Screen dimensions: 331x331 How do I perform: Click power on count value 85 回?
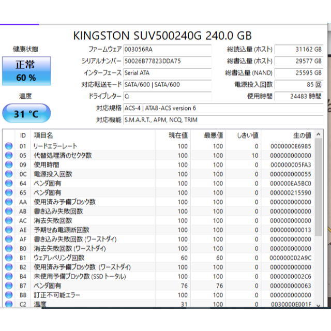click(x=299, y=85)
